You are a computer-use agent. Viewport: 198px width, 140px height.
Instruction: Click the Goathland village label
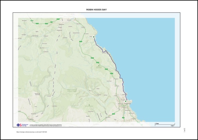pyautogui.click(x=46, y=52)
